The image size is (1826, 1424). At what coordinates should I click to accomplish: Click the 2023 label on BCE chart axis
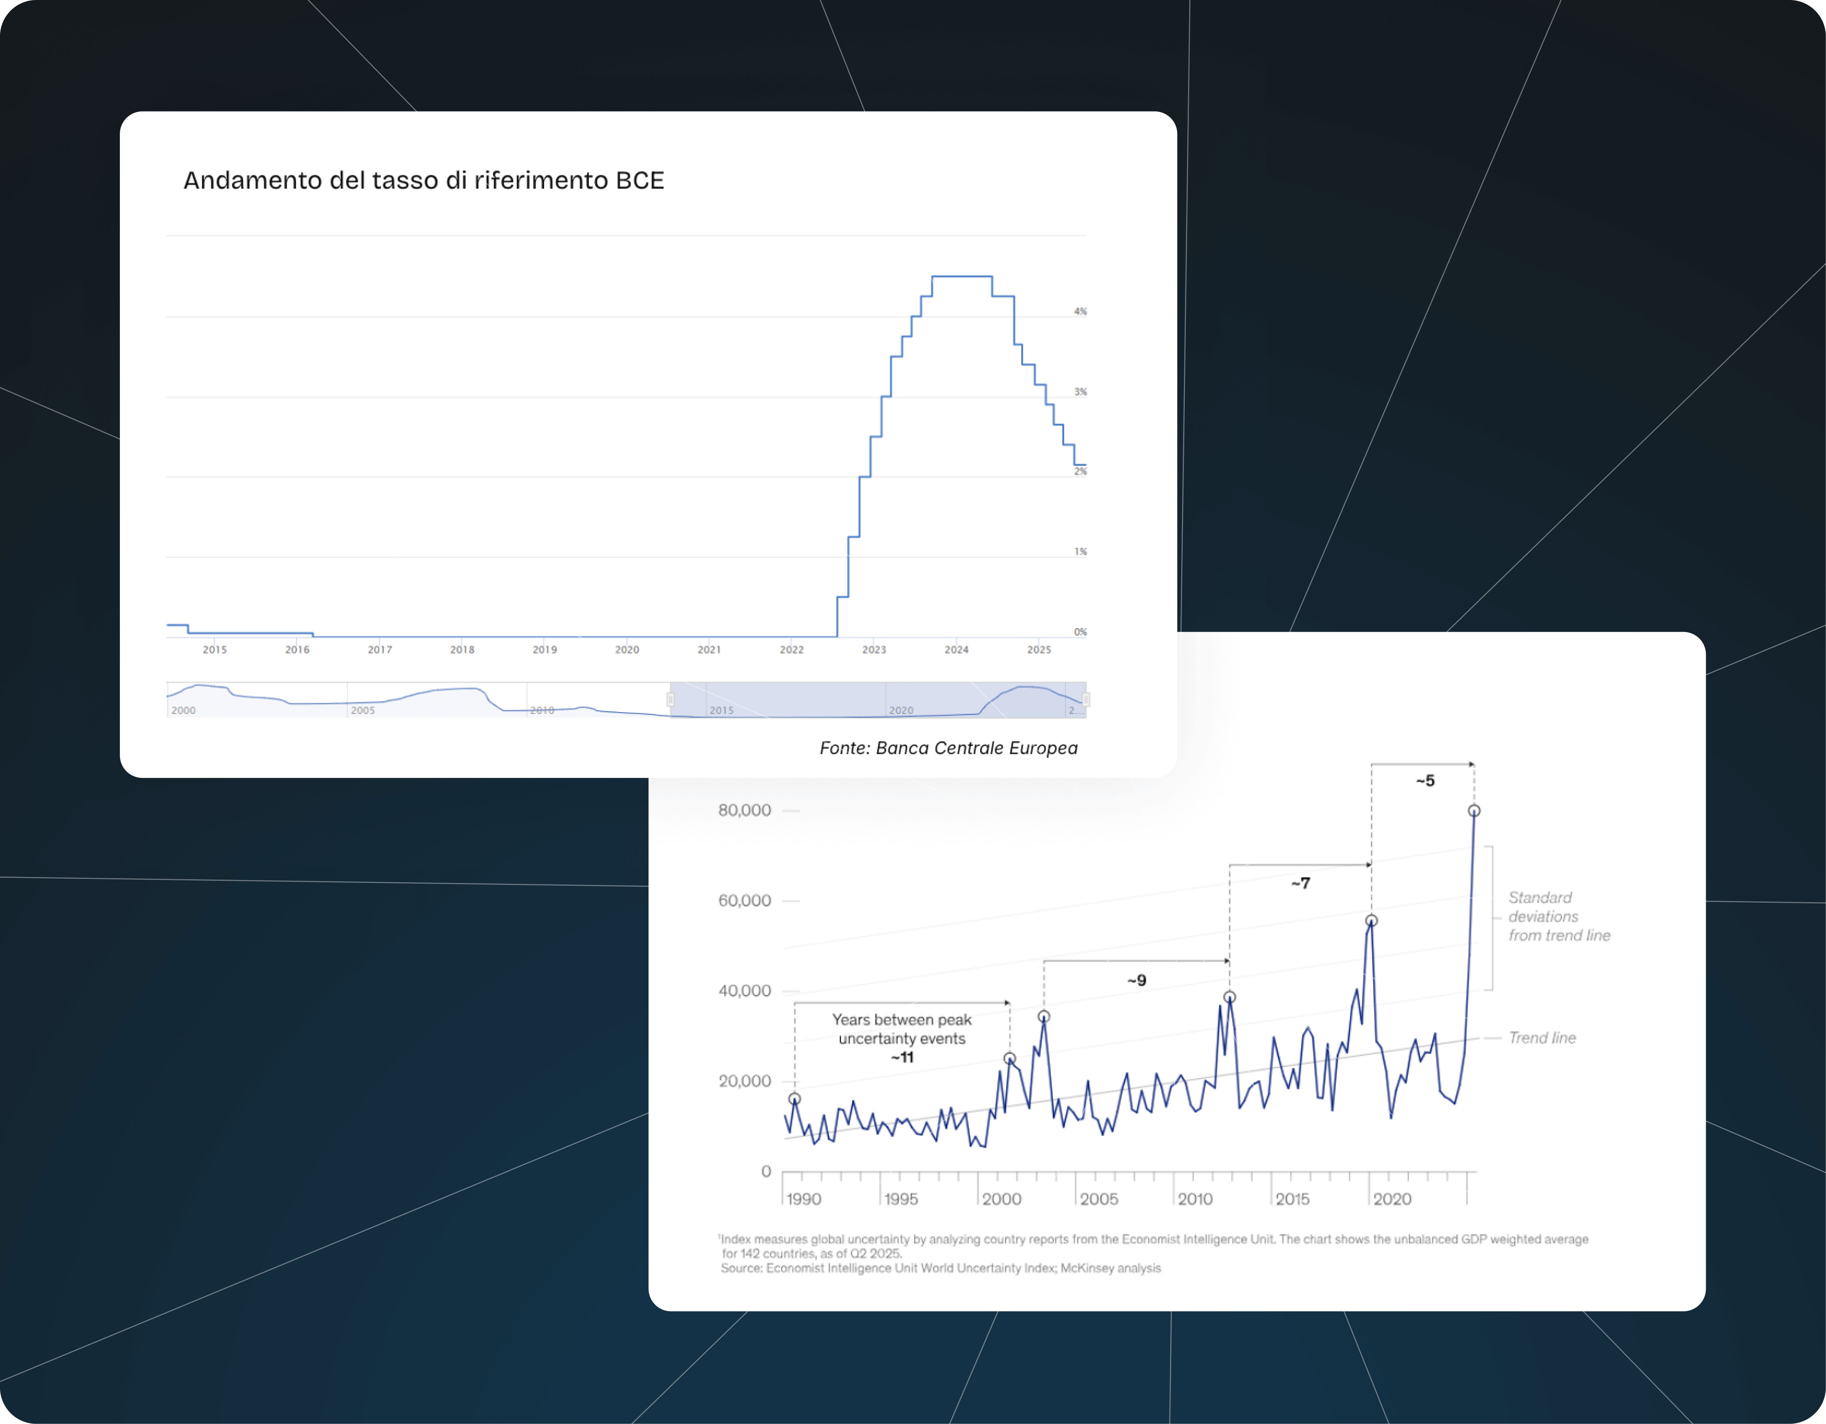[x=874, y=649]
